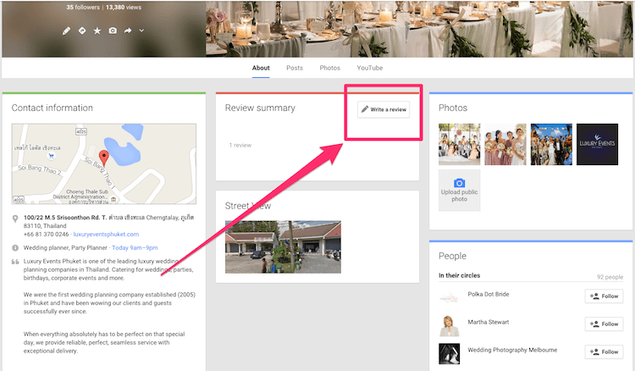
Task: Click the address pin icon beside 100/22 M.5
Action: [x=15, y=219]
